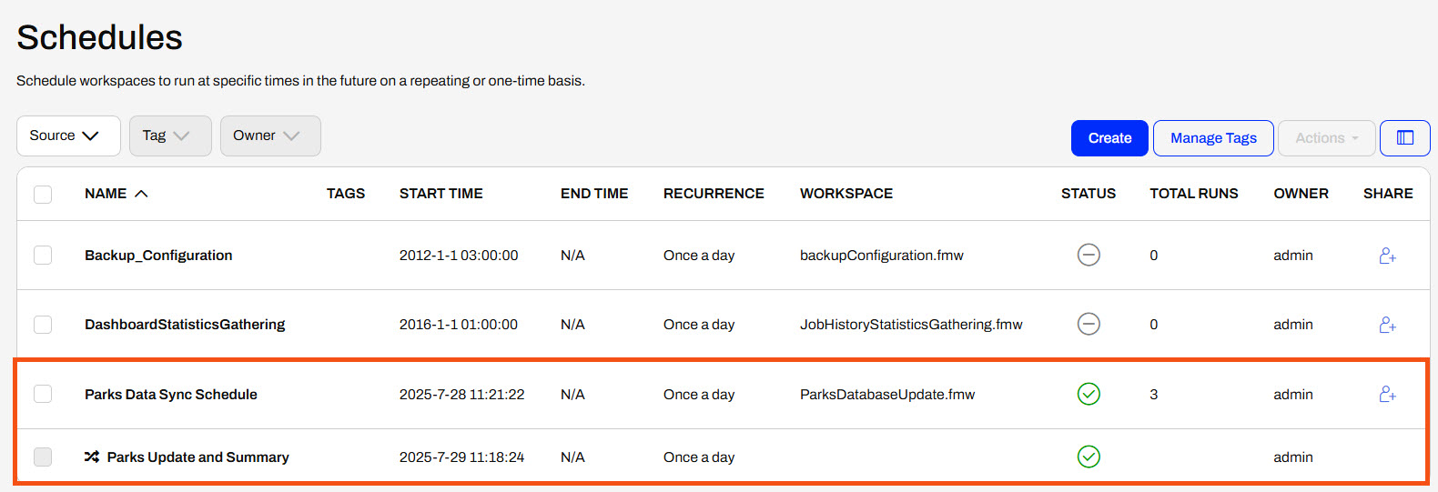Click disabled status icon for DashboardStatisticsGathering
1438x492 pixels.
coord(1089,324)
